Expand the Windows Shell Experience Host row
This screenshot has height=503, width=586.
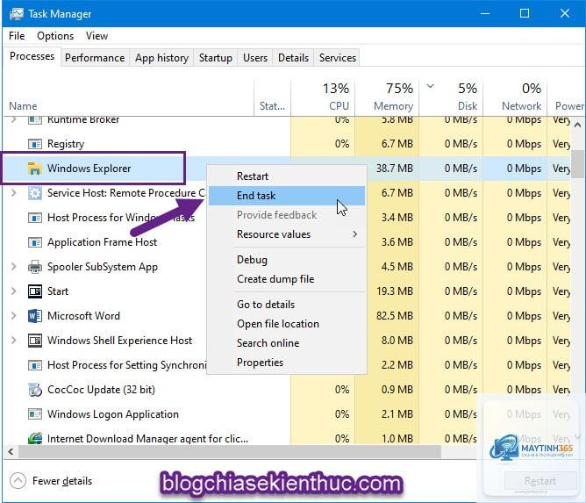[x=14, y=341]
